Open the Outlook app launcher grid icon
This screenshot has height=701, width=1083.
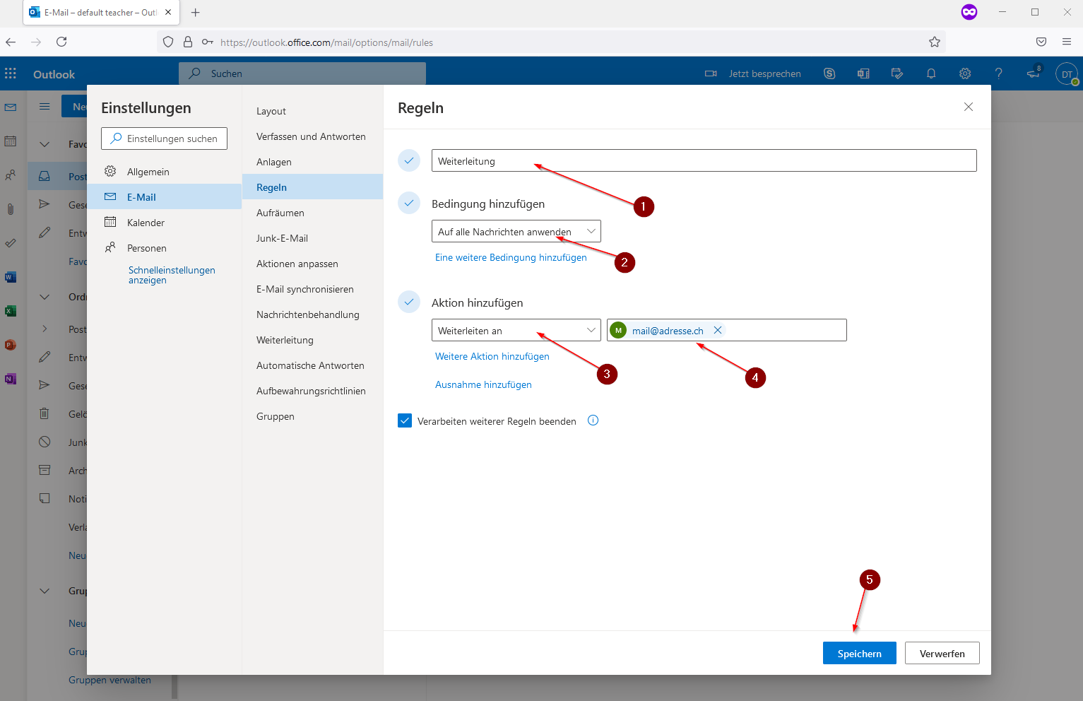coord(11,73)
